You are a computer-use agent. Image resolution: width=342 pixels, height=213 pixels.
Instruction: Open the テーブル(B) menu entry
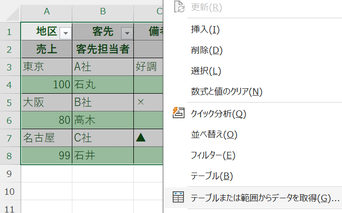[212, 176]
